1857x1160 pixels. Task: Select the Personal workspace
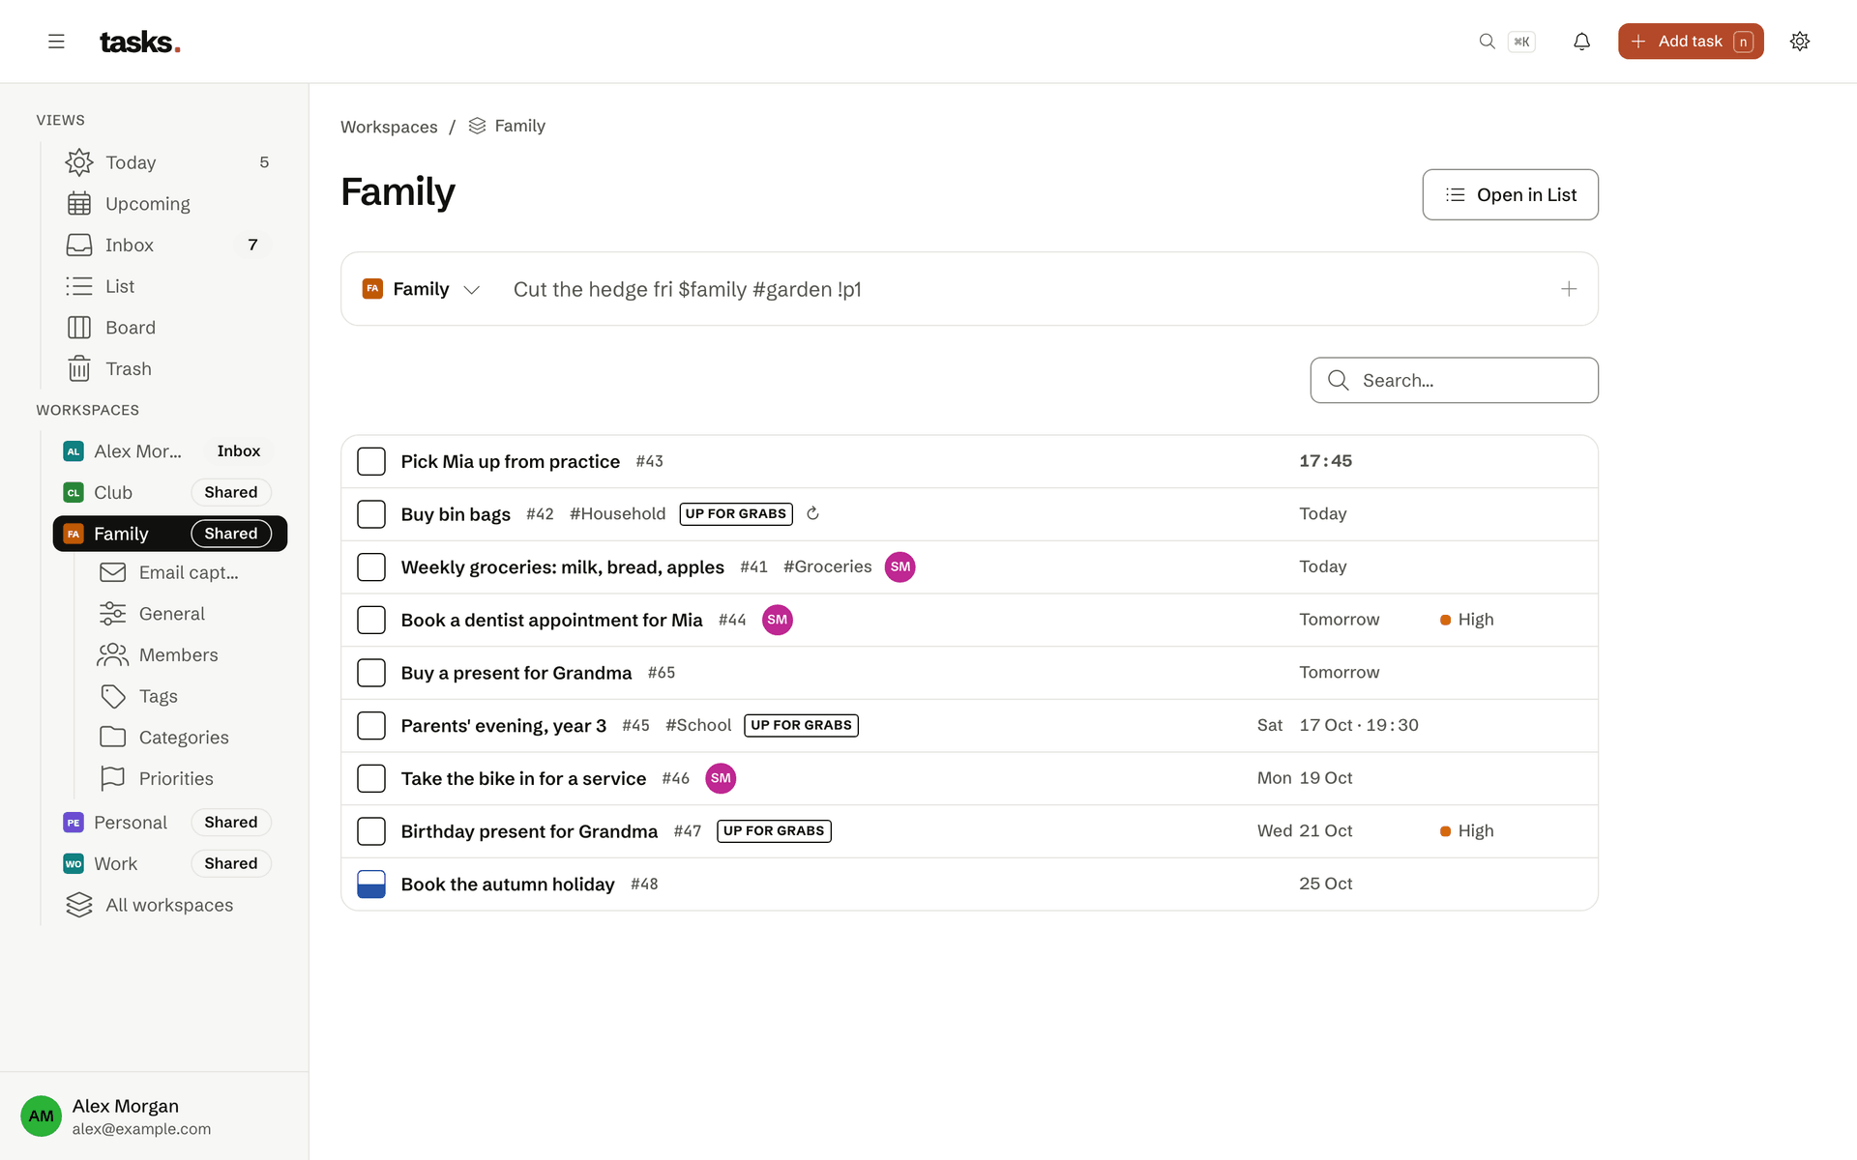[x=168, y=823]
